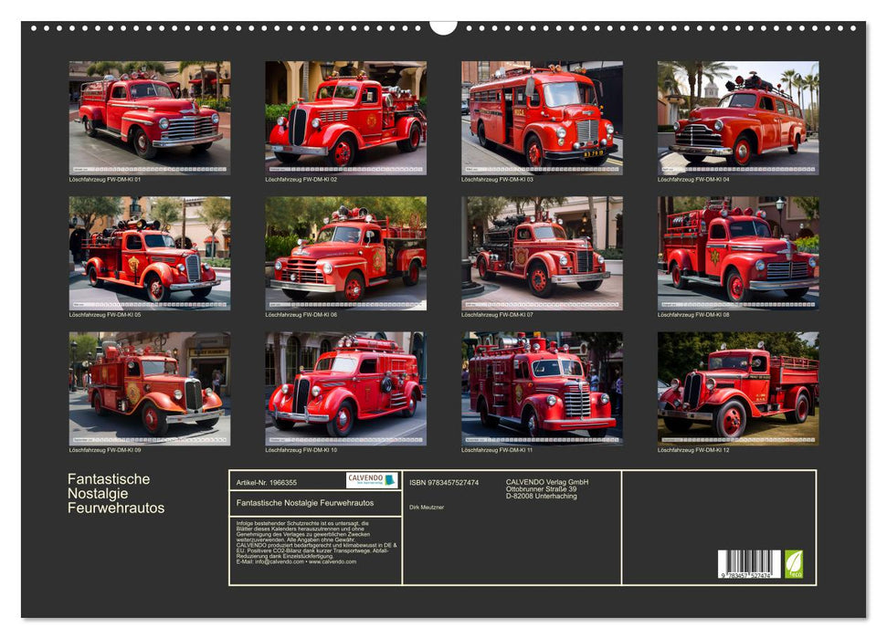The width and height of the screenshot is (887, 639).
Task: Click the ISBN 9783457527474 number
Action: coord(444,482)
